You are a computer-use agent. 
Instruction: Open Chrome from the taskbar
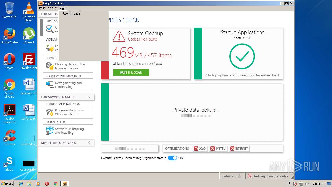click(56, 184)
